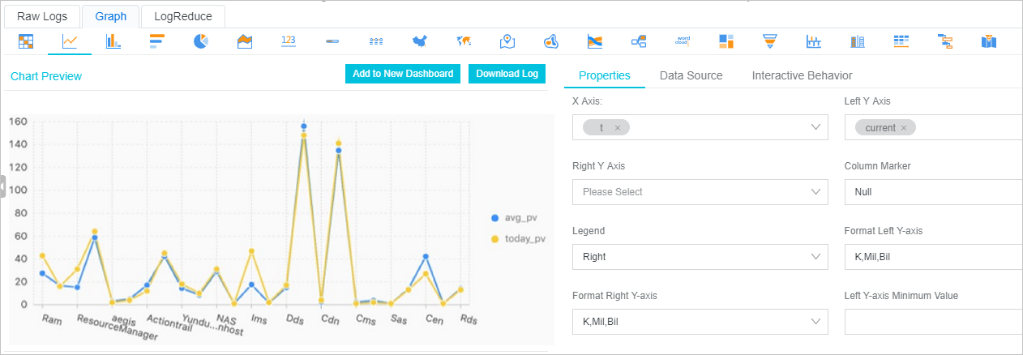Image resolution: width=1023 pixels, height=355 pixels.
Task: Select the word cloud chart icon
Action: (x=683, y=41)
